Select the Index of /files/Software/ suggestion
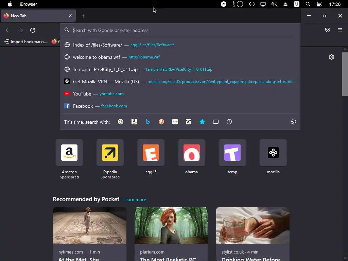Viewport: 348px width, 261px height. [180, 45]
